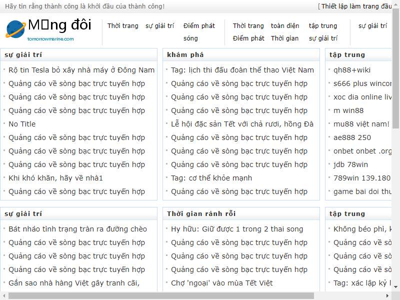Screen dimensions: 400x300
Task: Open Lễ hội đặc sản Tết article
Action: coord(242,124)
